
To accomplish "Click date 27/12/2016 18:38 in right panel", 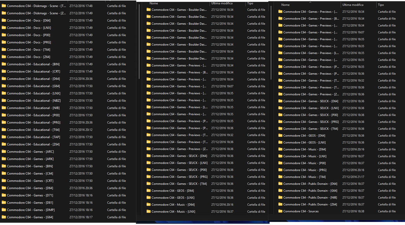I will 353,211.
